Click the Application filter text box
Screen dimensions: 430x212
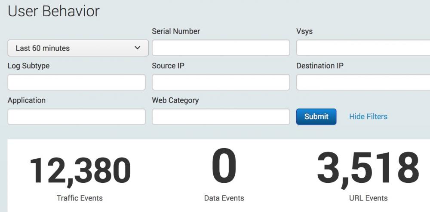coord(77,117)
